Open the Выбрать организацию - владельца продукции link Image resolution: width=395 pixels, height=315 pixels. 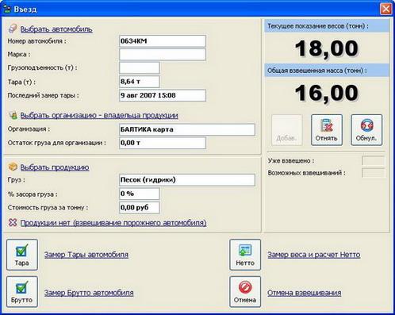click(99, 116)
